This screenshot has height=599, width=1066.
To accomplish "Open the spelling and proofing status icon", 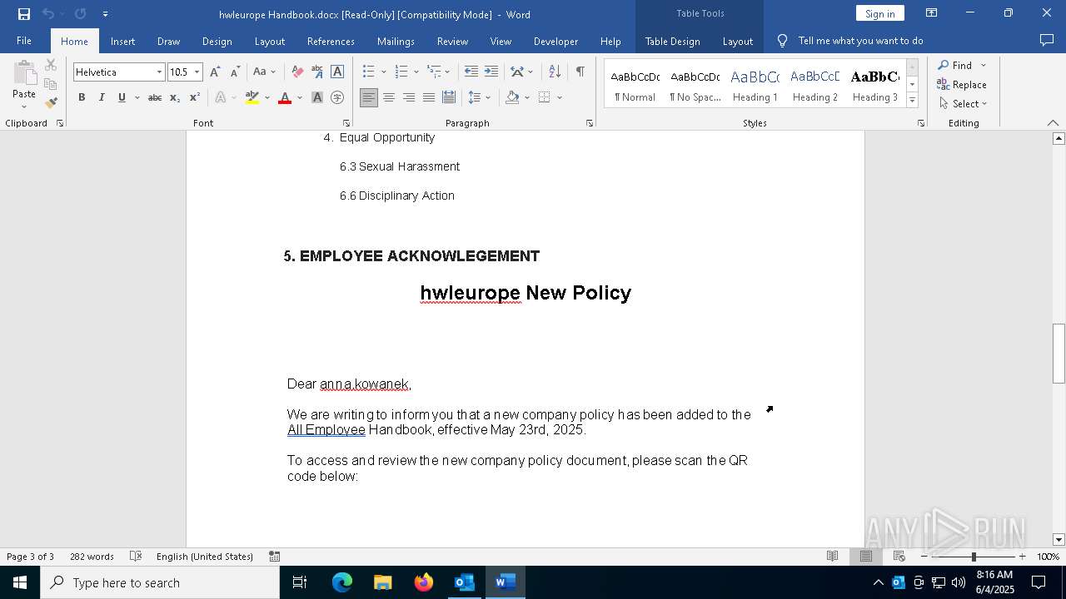I will coord(136,557).
